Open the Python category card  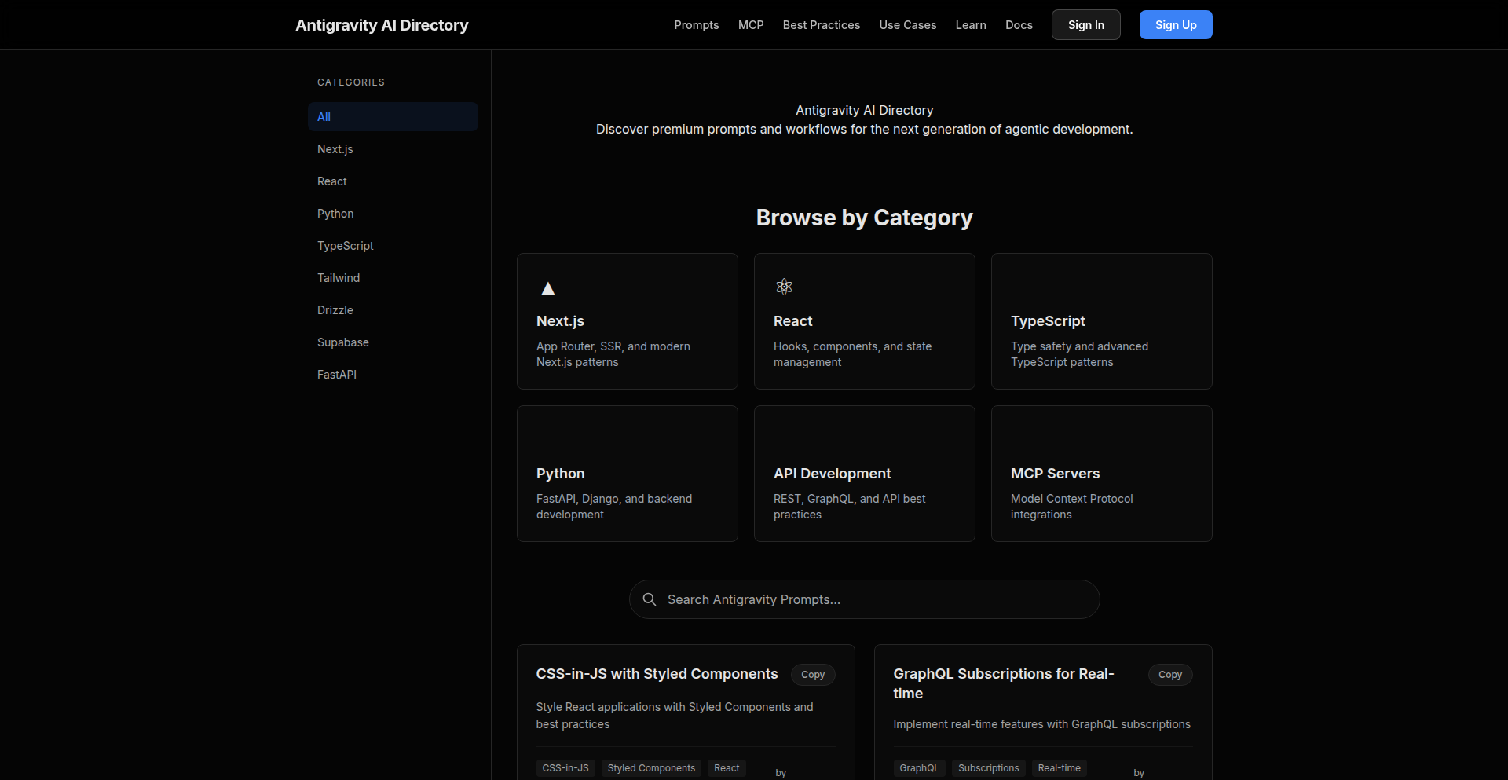tap(627, 474)
